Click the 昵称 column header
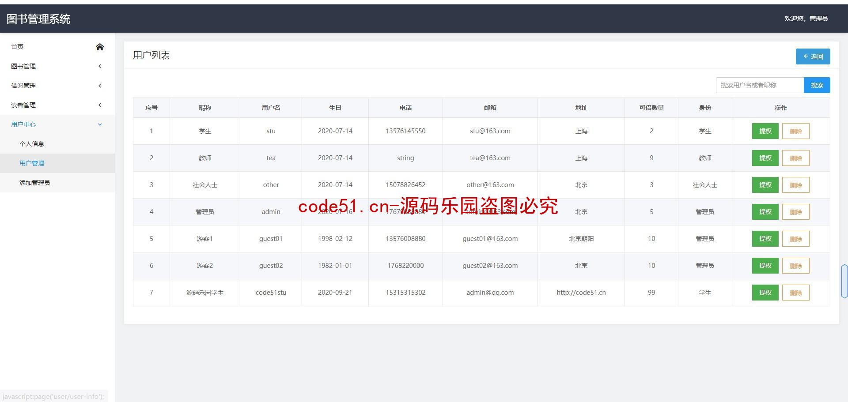The image size is (848, 402). (205, 108)
